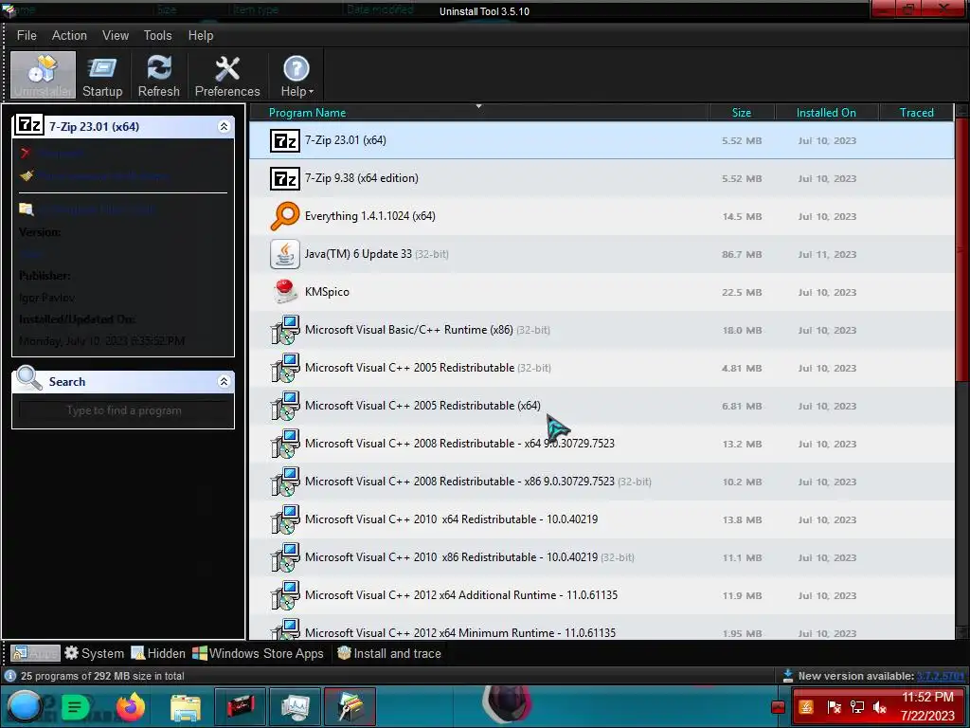This screenshot has height=728, width=970.
Task: Select the Java(TM) 6 Update 33 icon
Action: [285, 254]
